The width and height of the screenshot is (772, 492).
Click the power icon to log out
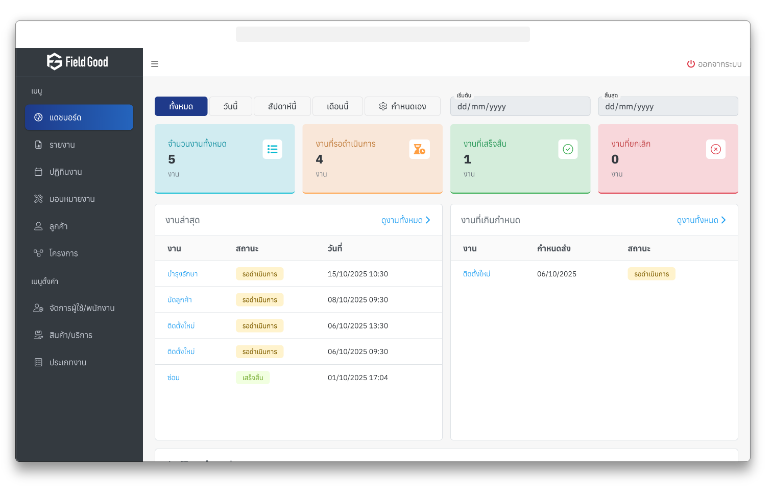pos(691,64)
